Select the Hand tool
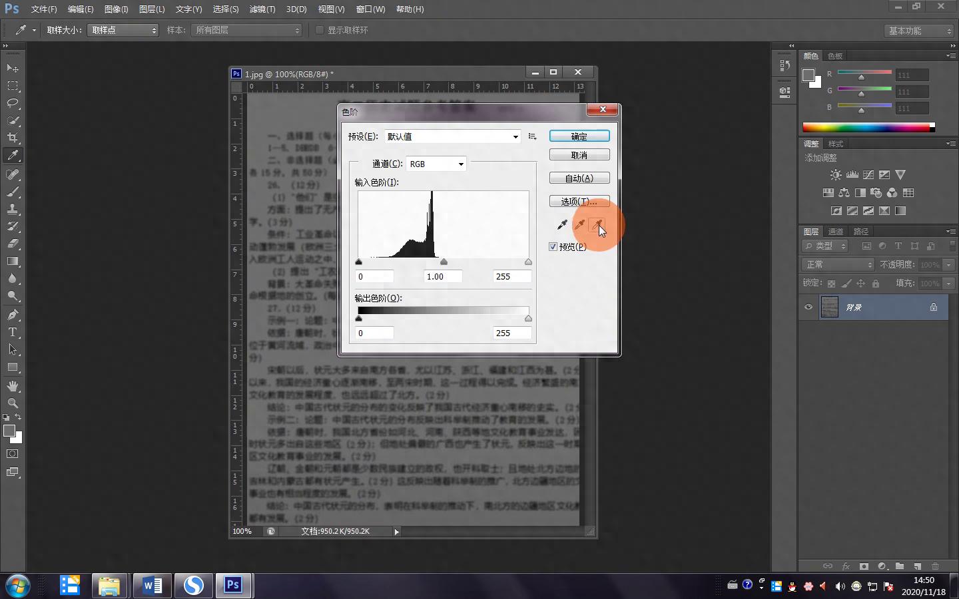Viewport: 959px width, 599px height. [x=13, y=386]
